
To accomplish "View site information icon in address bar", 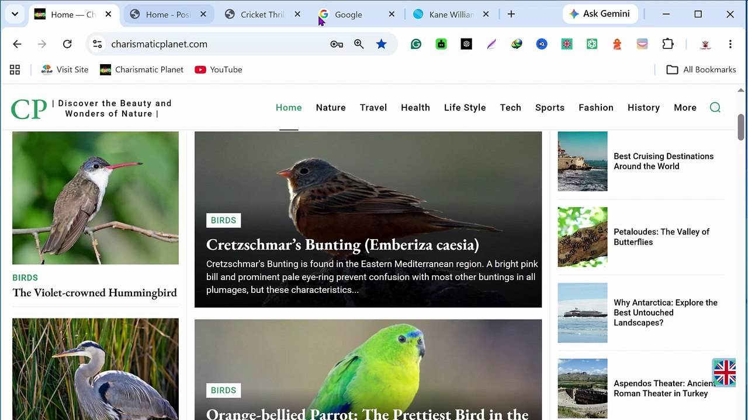I will 98,44.
